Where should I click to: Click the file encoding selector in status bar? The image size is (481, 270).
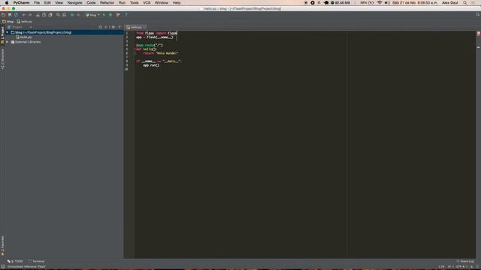pyautogui.click(x=461, y=267)
